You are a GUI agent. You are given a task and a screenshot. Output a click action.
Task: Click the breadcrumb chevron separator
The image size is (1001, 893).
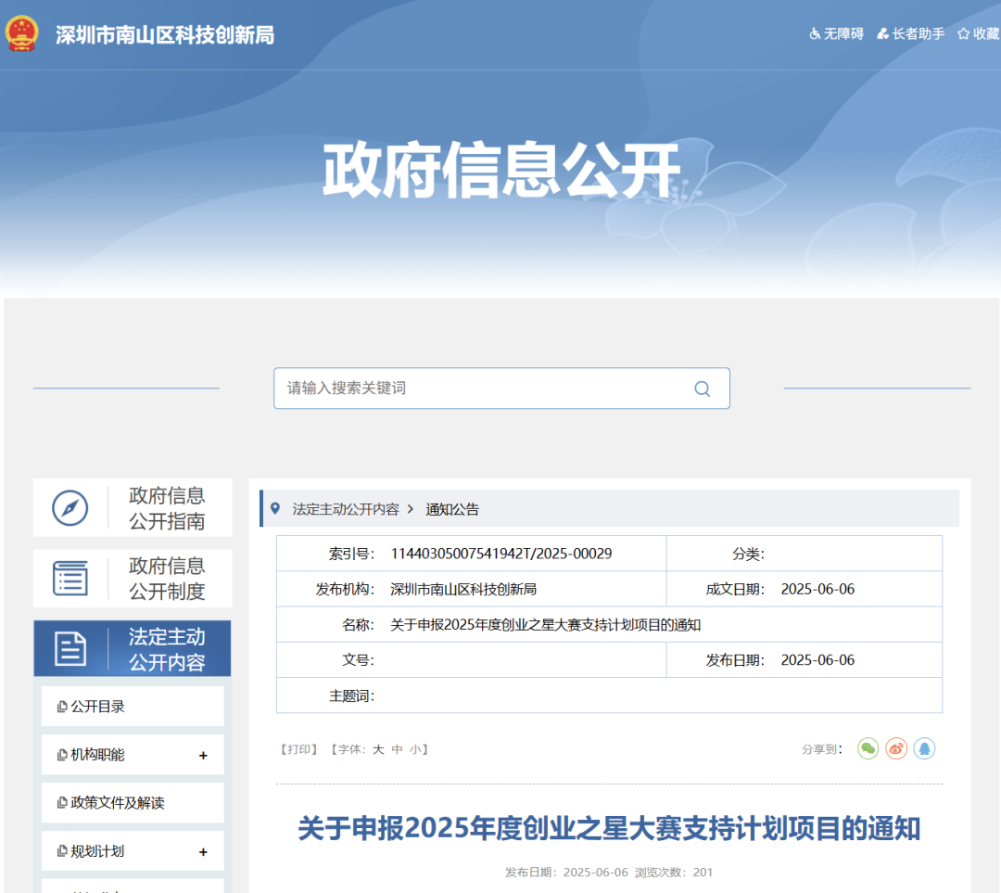tap(412, 509)
